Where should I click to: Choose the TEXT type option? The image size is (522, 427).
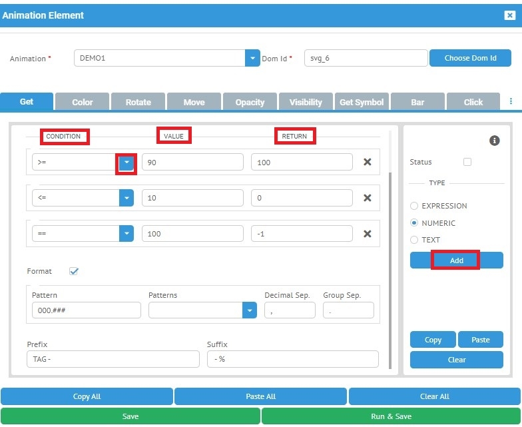(414, 240)
